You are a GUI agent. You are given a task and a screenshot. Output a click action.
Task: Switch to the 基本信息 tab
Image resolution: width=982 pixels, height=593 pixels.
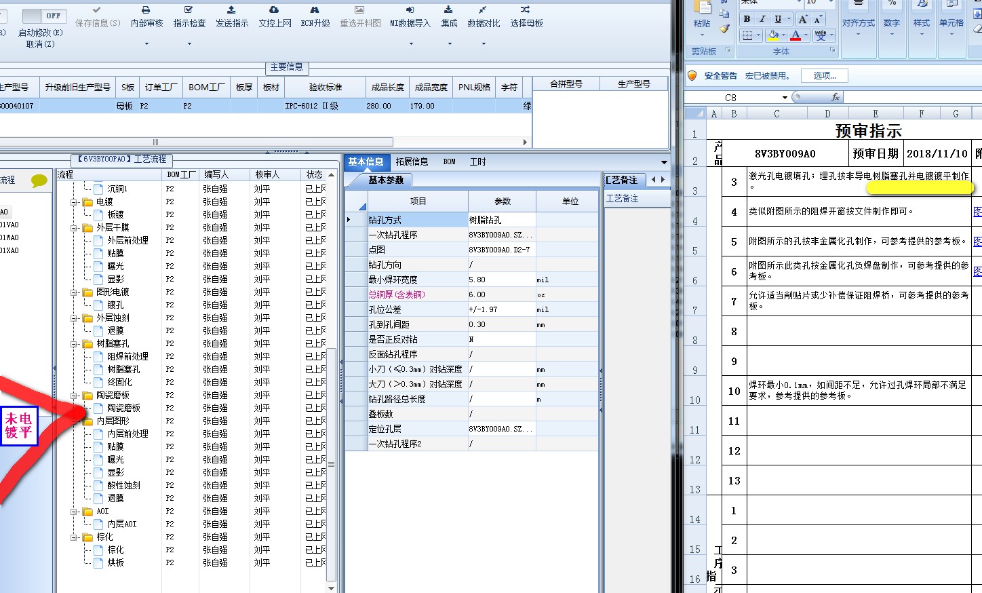point(366,161)
